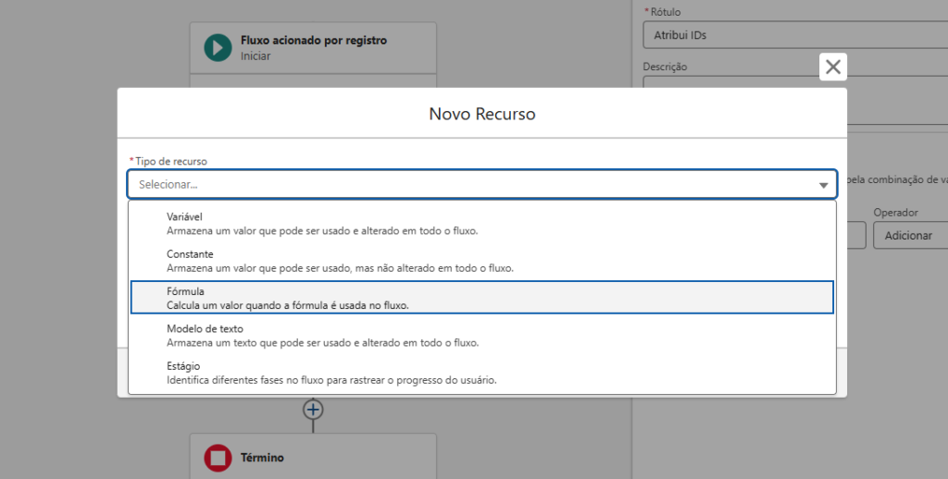The height and width of the screenshot is (479, 948).
Task: Click the arrow in Tipo de recurso combobox
Action: point(823,185)
